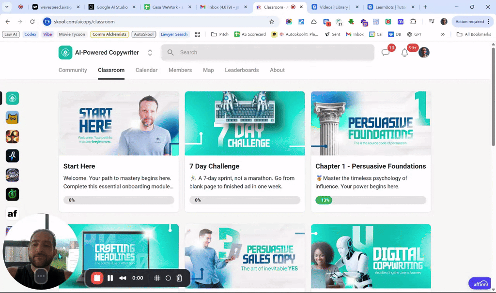Open the media control toolbar icon
Screen dimensions: 496x293
[432, 21]
